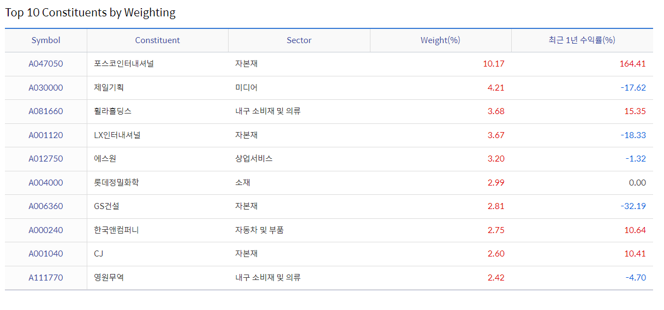Viewport: 664px width, 310px height.
Task: Select constituent 한국앤컴퍼니
Action: (116, 230)
